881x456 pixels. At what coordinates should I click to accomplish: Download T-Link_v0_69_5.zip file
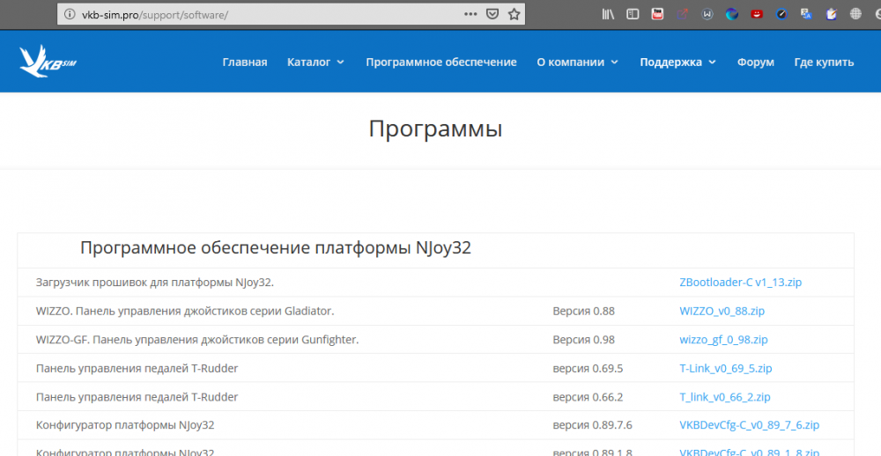pos(725,368)
